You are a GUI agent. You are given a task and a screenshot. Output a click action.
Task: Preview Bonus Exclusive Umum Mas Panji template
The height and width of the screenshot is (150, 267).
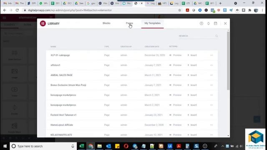[x=175, y=85]
